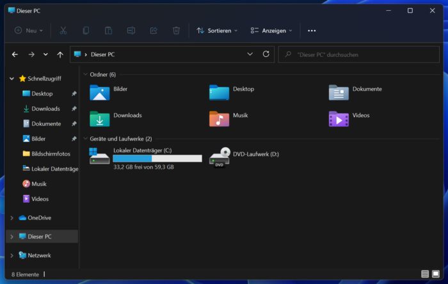Expand the OneDrive tree node
This screenshot has height=284, width=448.
pos(12,217)
